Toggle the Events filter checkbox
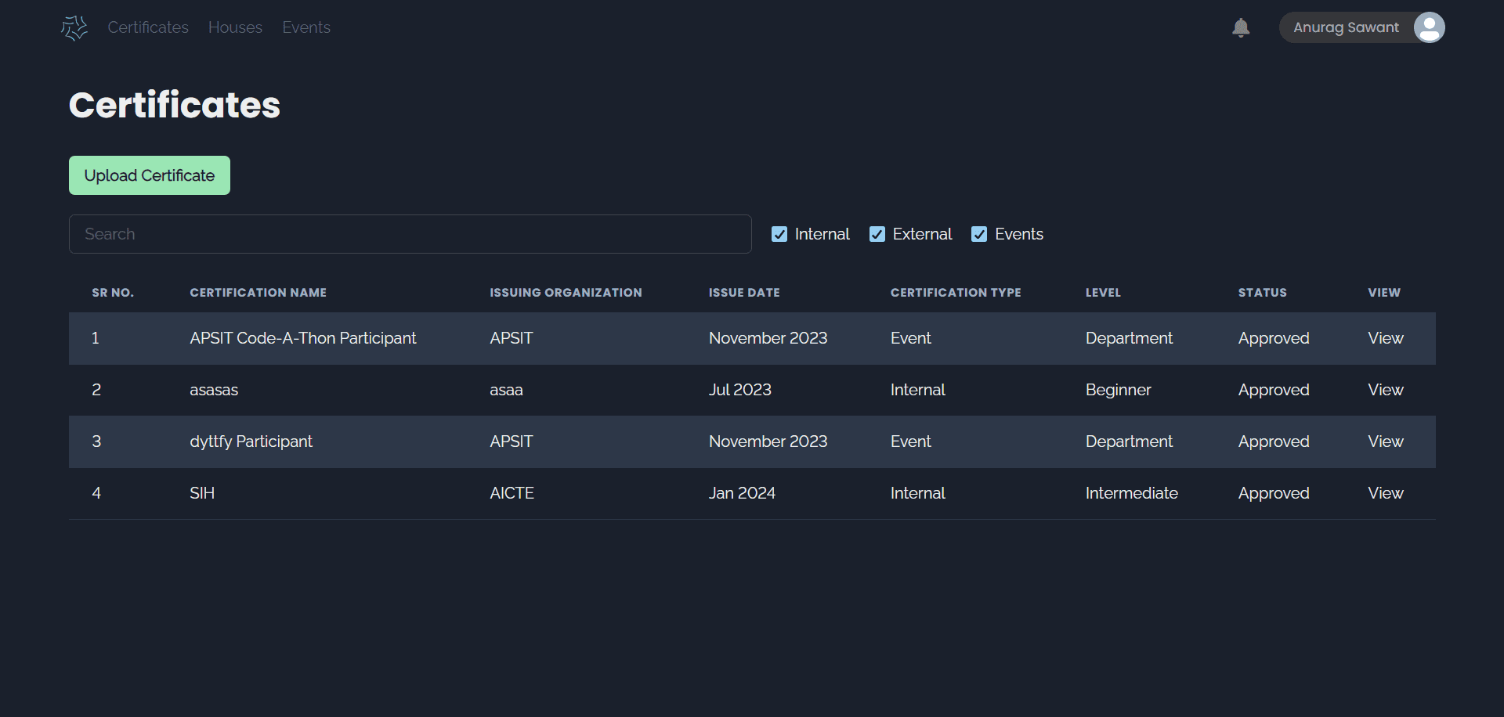This screenshot has width=1504, height=717. pos(979,233)
